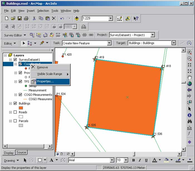Select the Zoom In tool
The width and height of the screenshot is (195, 171).
tap(189, 52)
